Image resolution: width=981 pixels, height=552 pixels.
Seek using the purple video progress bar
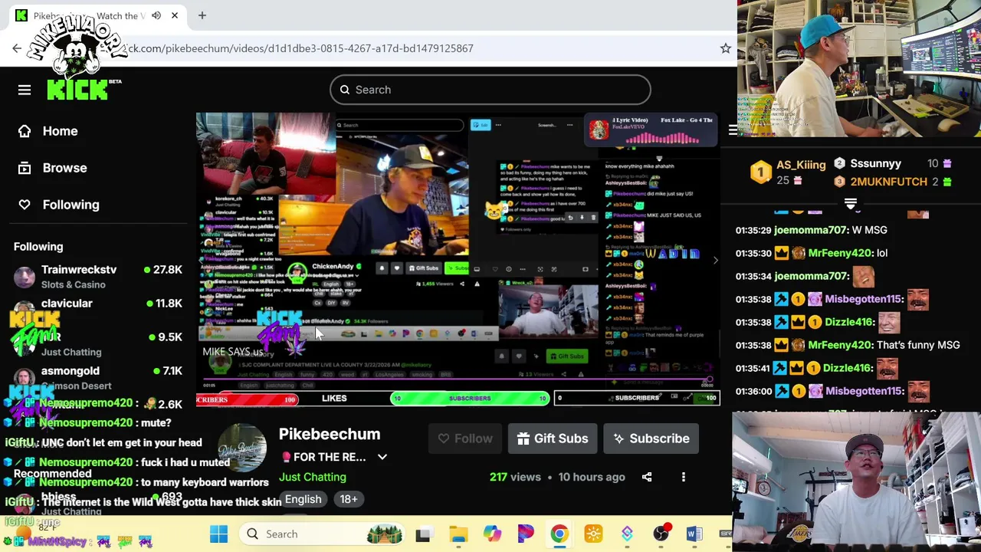(458, 379)
